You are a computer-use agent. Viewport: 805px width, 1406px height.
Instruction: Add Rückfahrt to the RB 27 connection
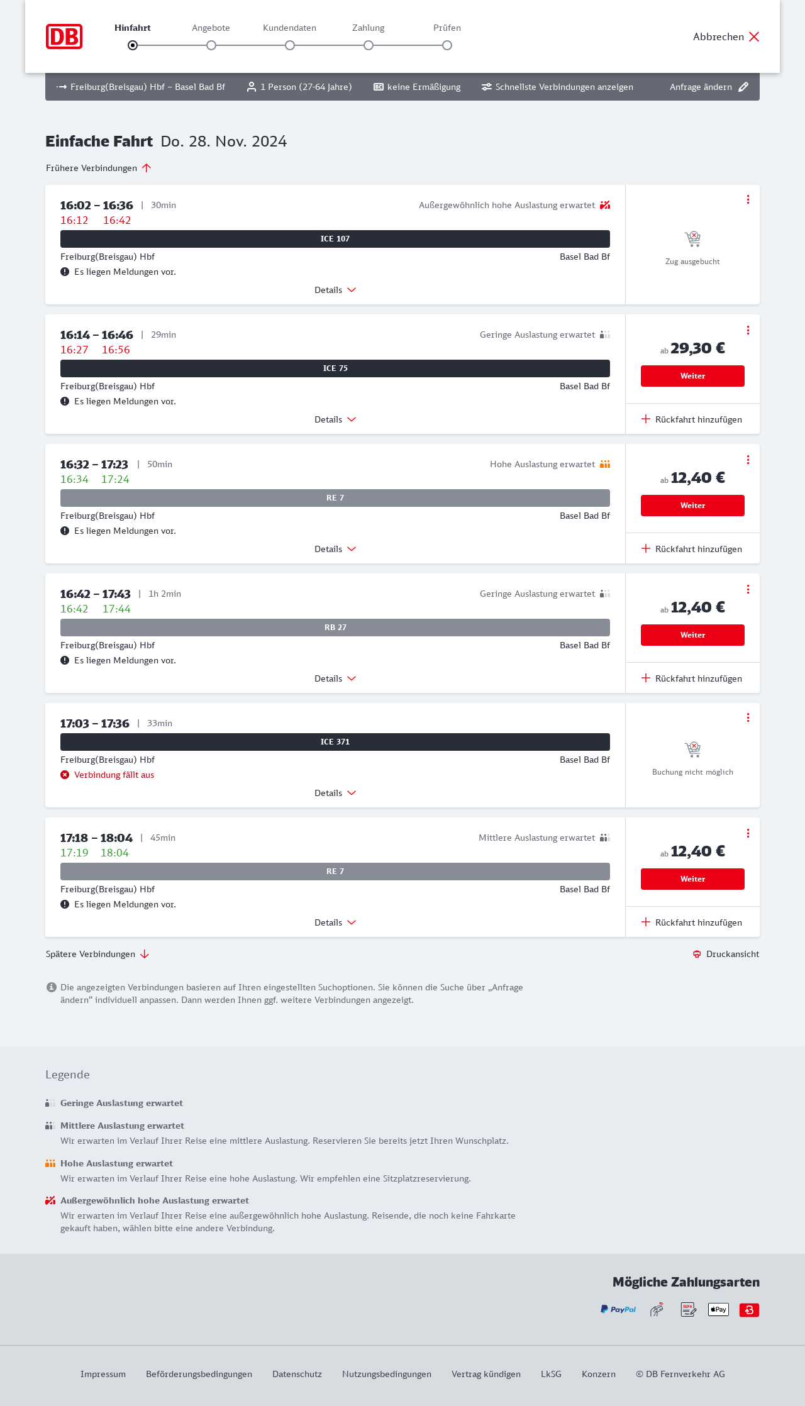tap(692, 678)
